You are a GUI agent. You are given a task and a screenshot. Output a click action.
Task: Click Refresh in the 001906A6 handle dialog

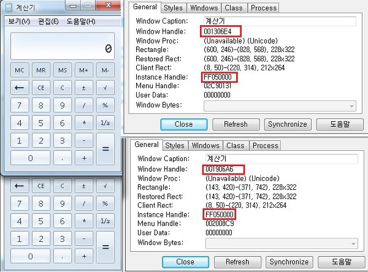tap(237, 262)
